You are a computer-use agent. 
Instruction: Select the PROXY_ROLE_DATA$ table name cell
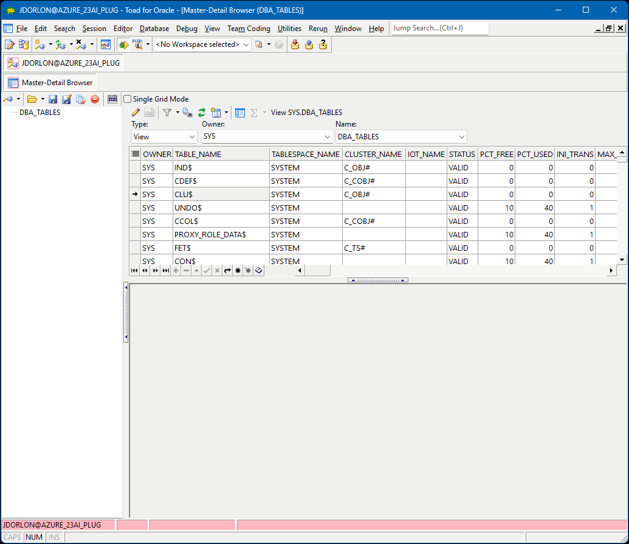[221, 235]
